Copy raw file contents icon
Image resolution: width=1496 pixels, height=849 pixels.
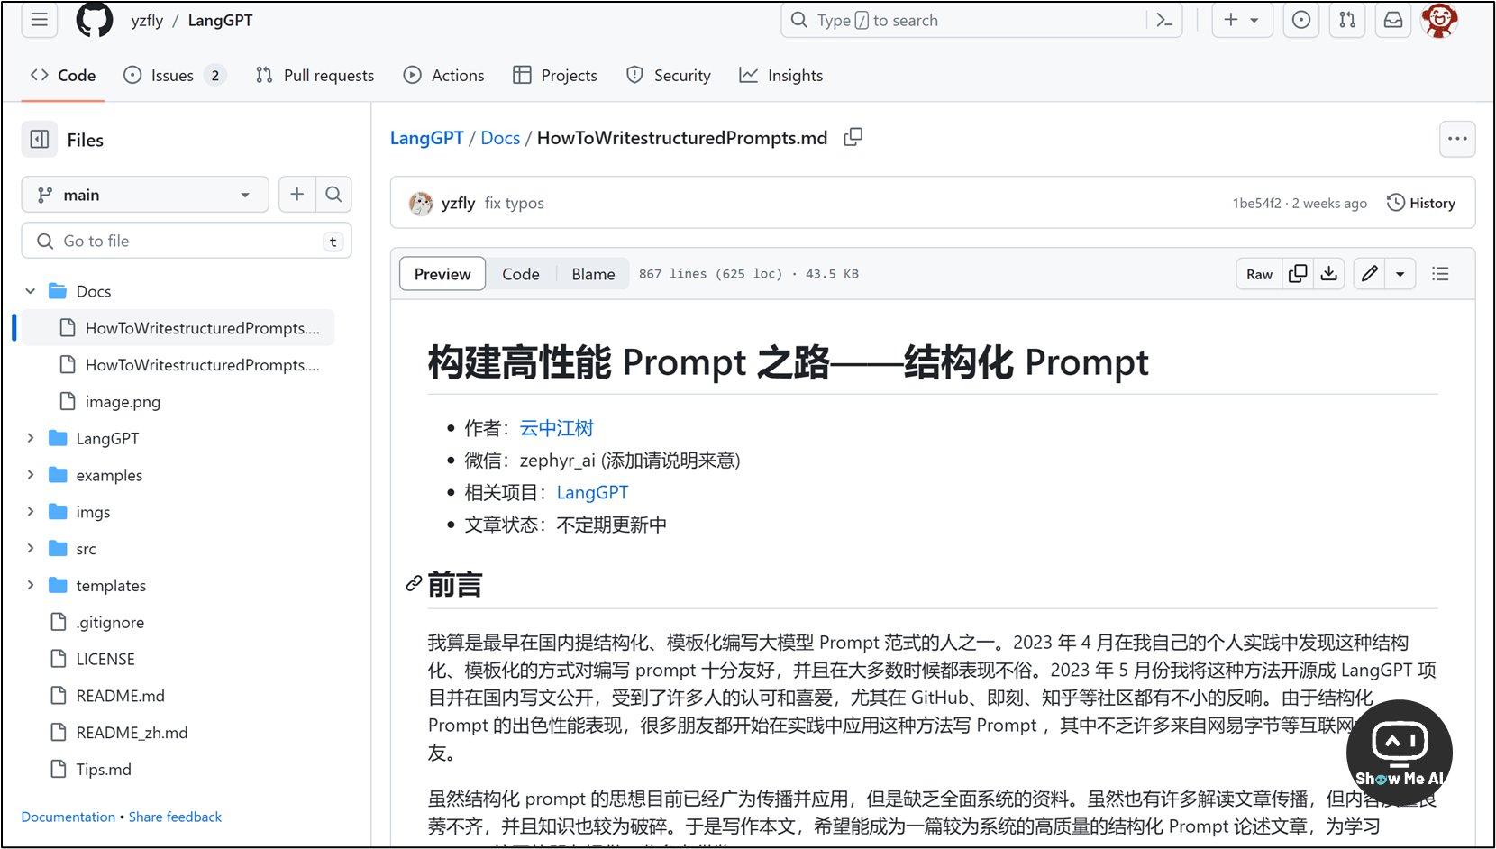click(1298, 273)
